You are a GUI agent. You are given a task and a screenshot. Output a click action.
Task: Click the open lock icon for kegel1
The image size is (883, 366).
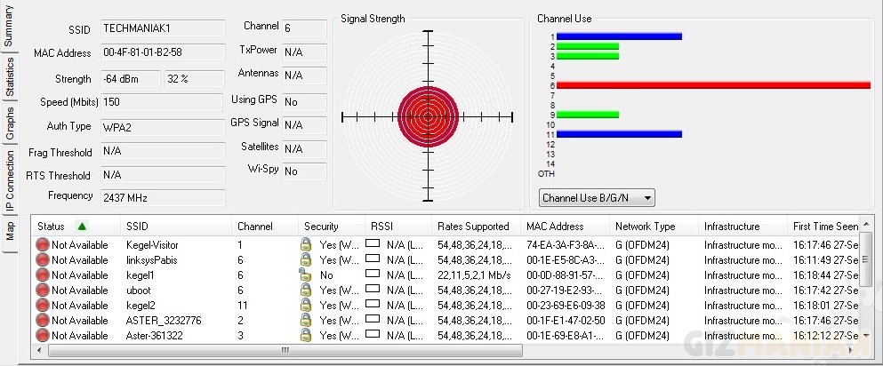point(306,274)
